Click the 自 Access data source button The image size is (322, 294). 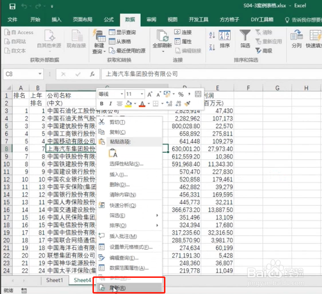19,32
